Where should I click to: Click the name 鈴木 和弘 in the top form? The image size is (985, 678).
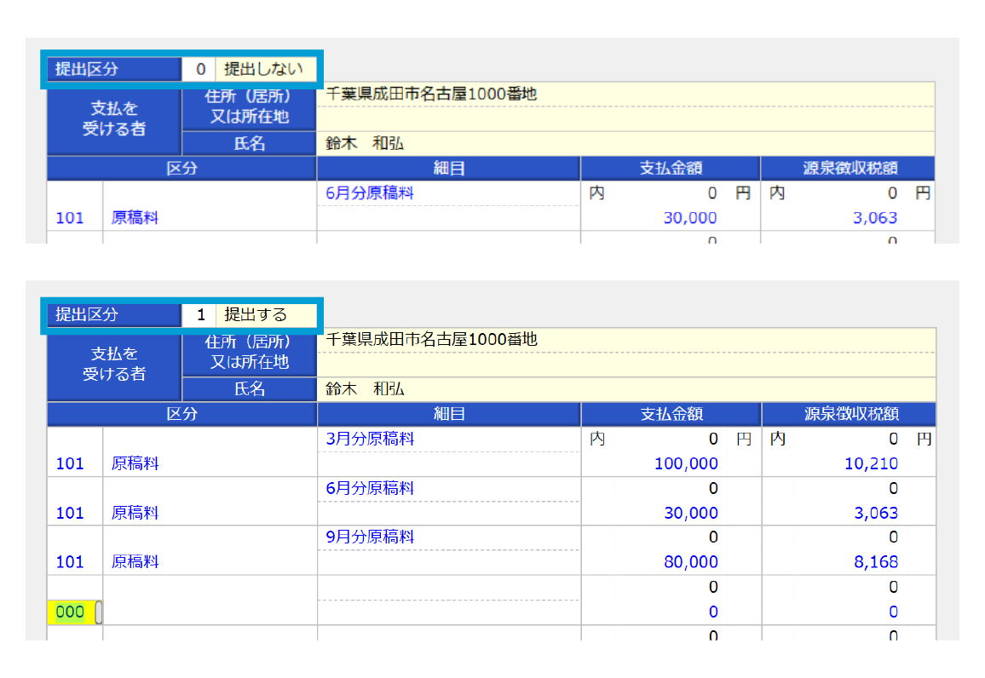click(365, 144)
